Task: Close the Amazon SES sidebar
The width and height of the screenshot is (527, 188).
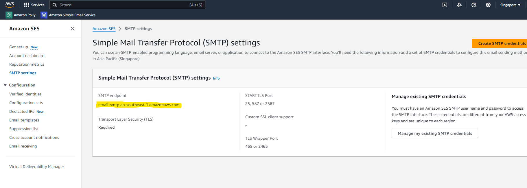Action: pyautogui.click(x=73, y=29)
